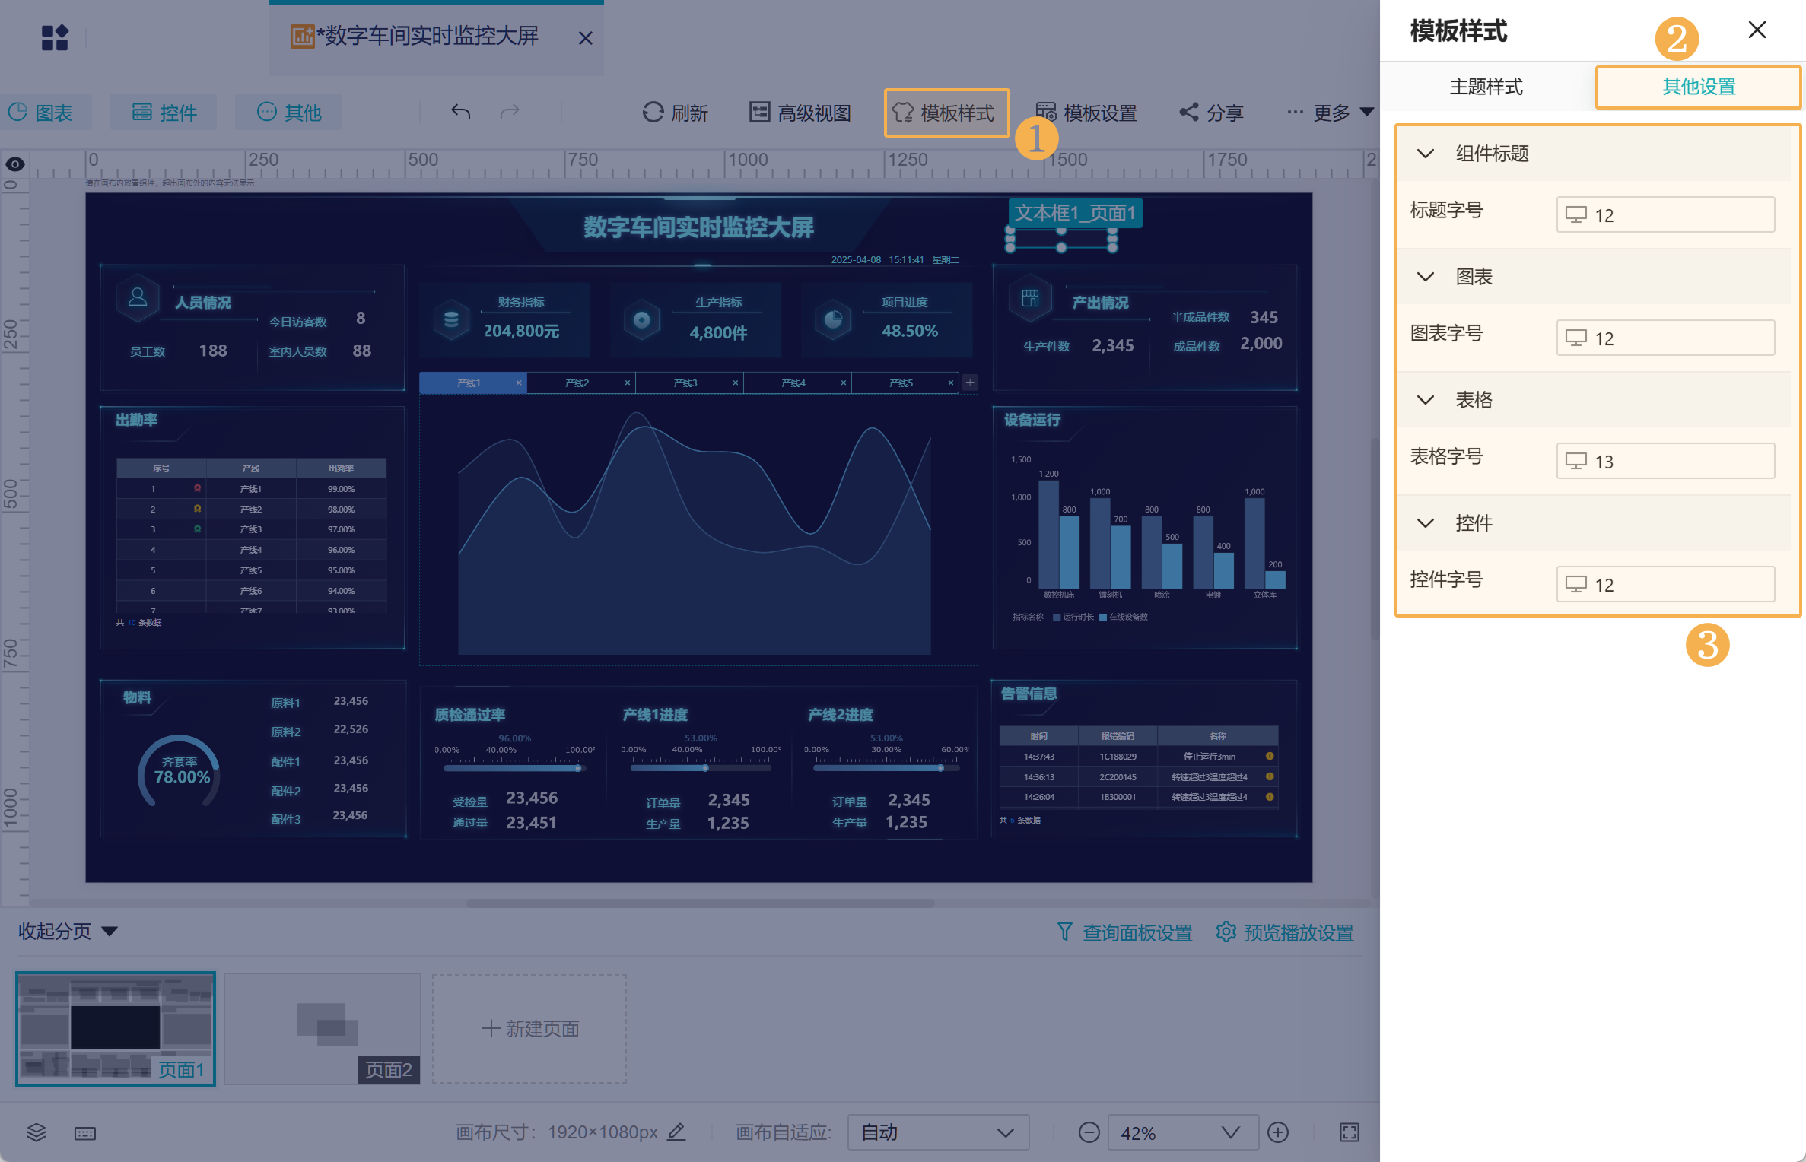Open the layers icon in status bar

pyautogui.click(x=37, y=1133)
